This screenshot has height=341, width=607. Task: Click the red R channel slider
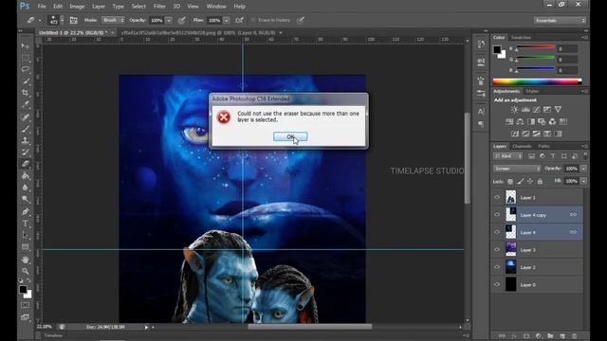click(x=535, y=48)
